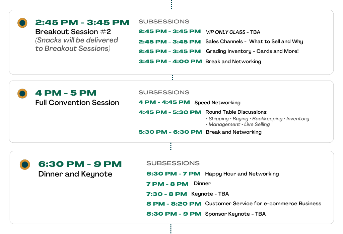Viewport: 343px width, 234px height.
Task: Click the VIP ONLY CLASS - TBA subsession
Action: click(233, 32)
